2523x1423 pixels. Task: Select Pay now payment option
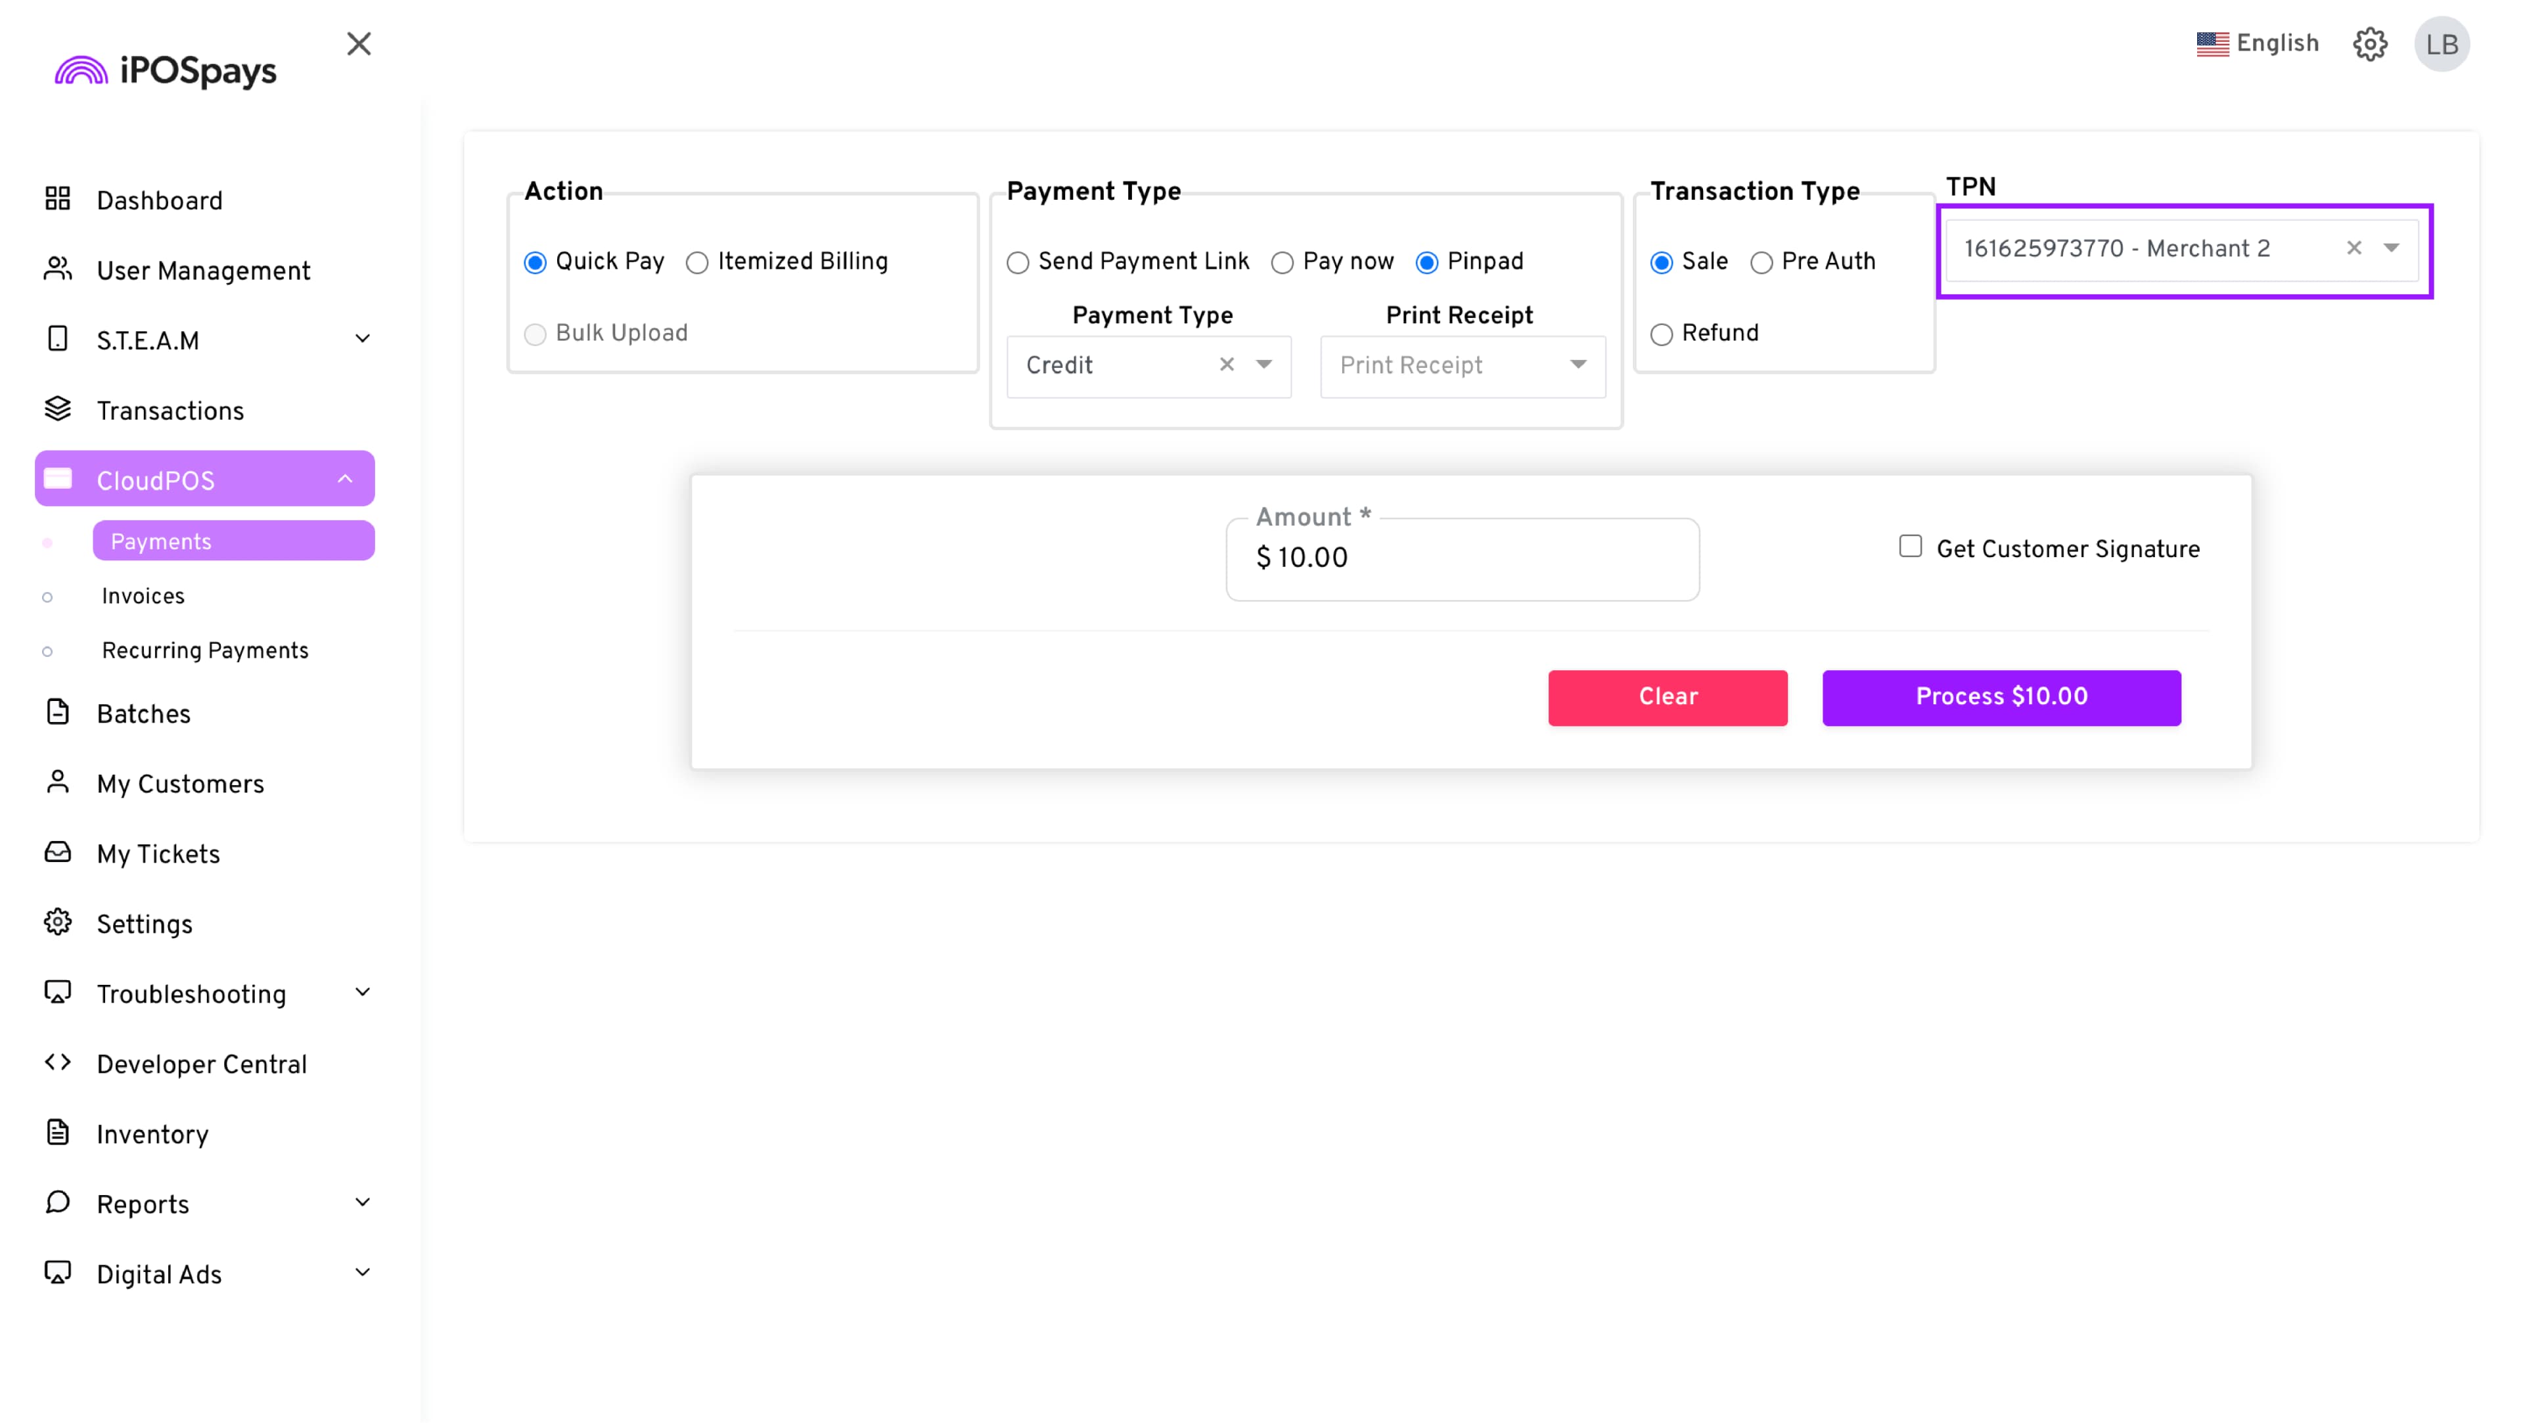1282,263
